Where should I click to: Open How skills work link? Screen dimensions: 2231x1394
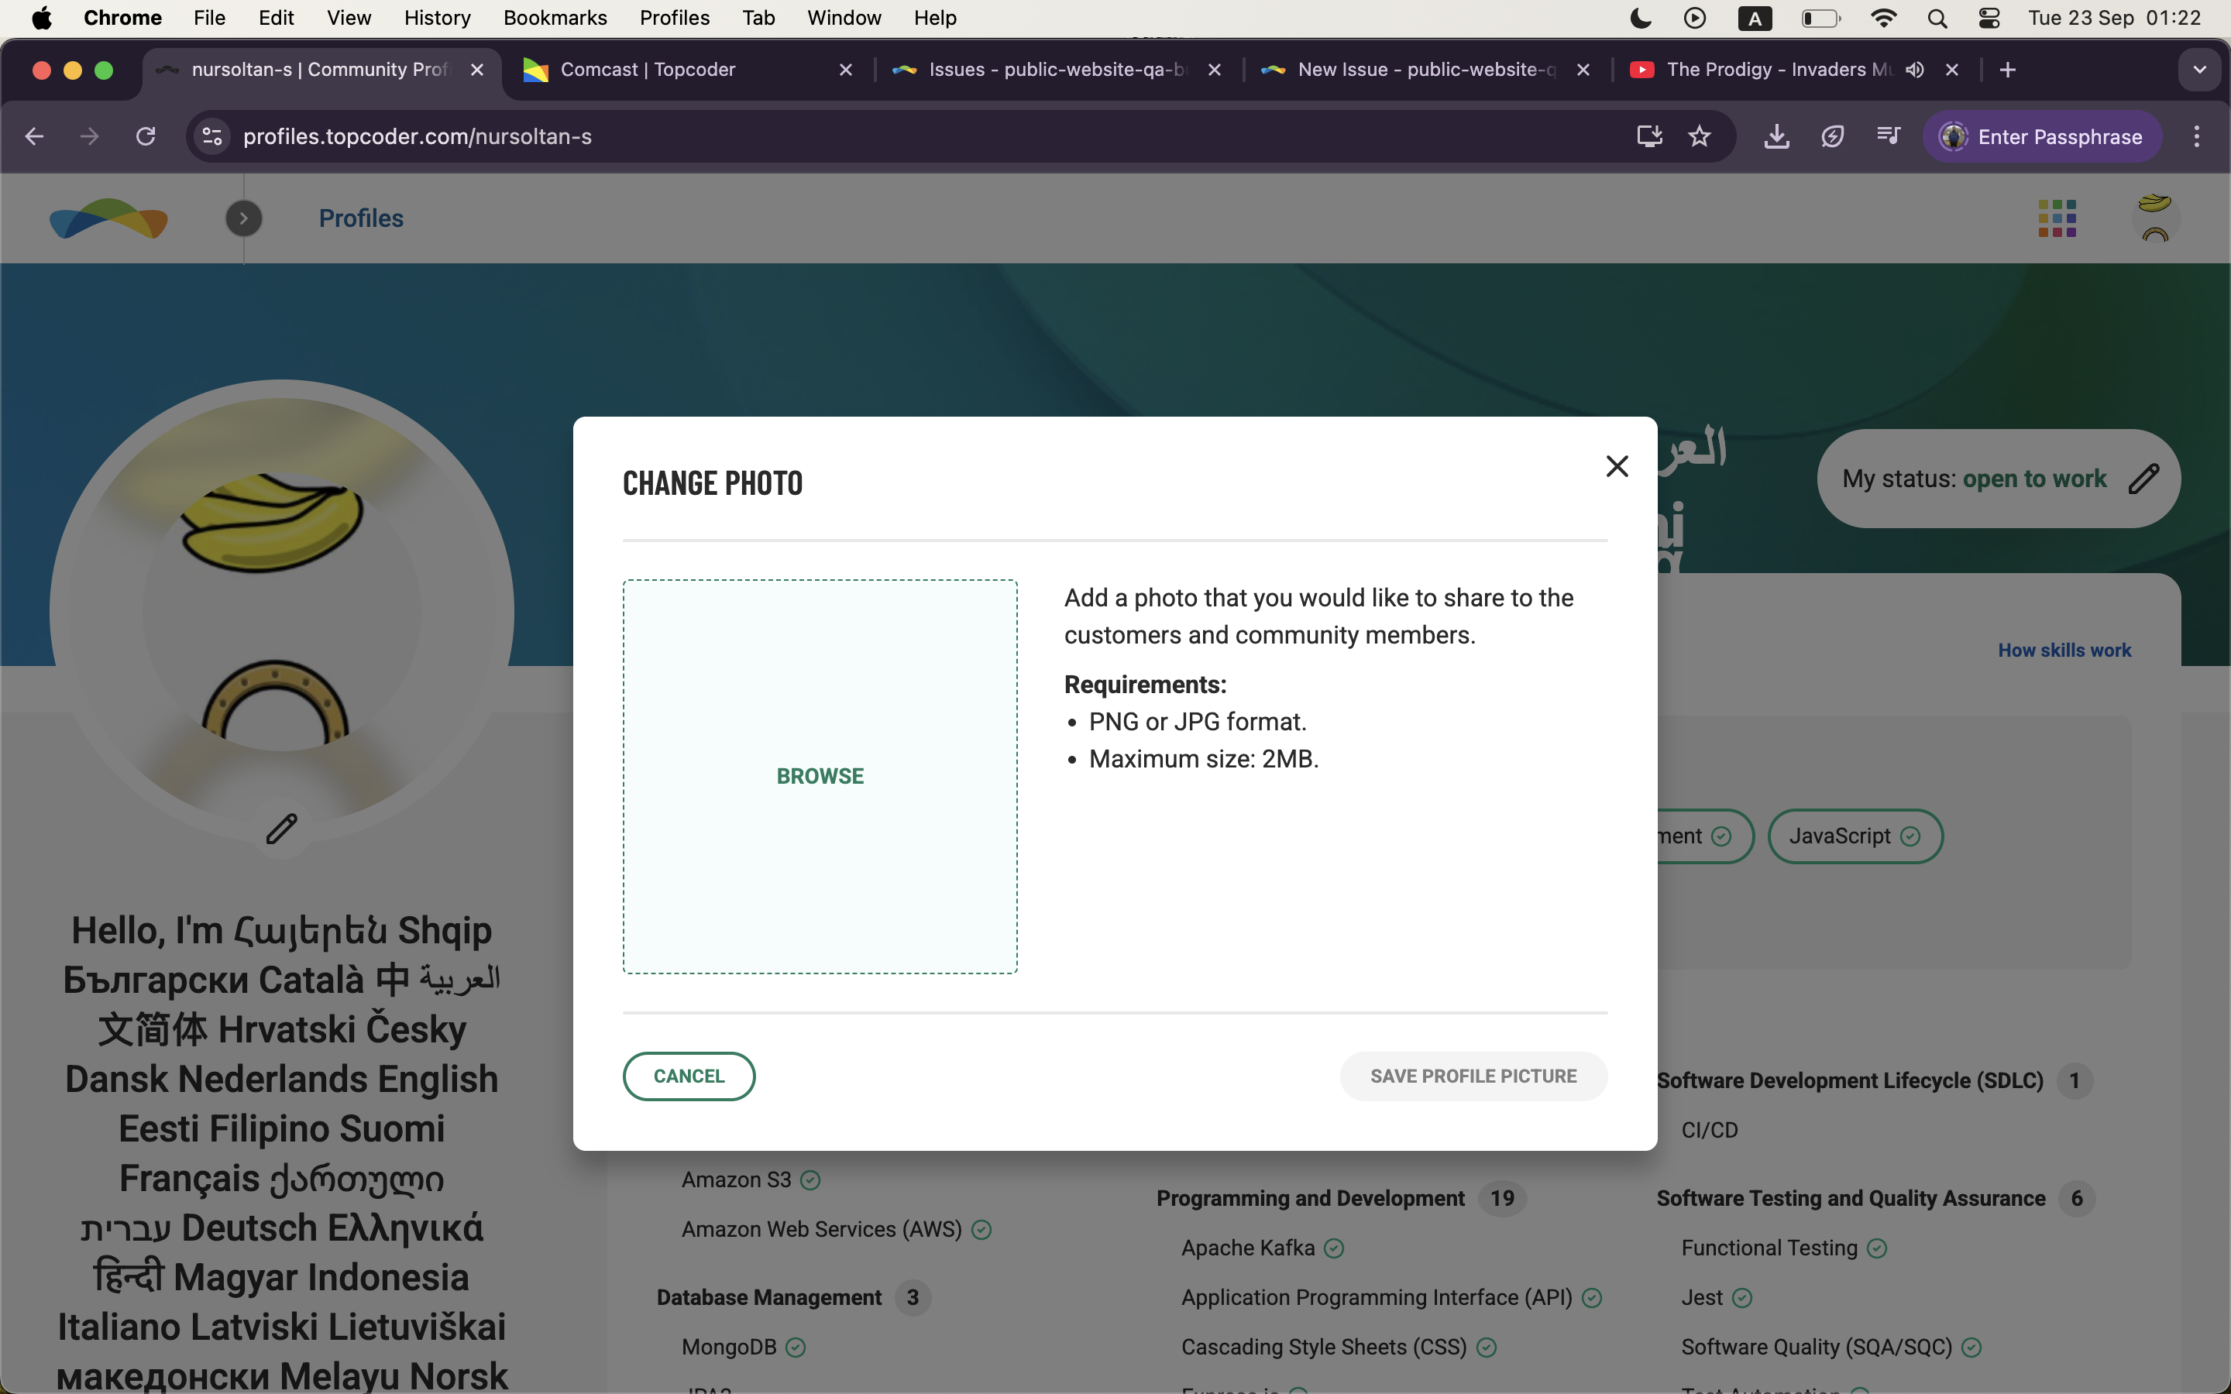[2064, 650]
